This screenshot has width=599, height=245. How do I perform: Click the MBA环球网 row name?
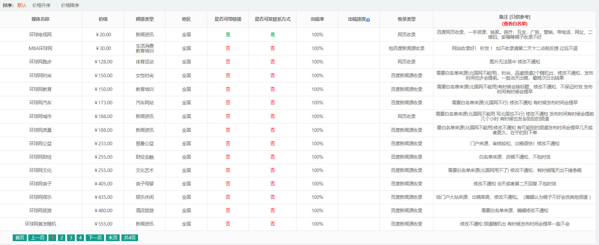(x=40, y=48)
